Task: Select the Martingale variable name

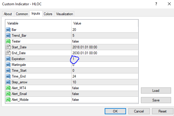Action: pos(19,65)
